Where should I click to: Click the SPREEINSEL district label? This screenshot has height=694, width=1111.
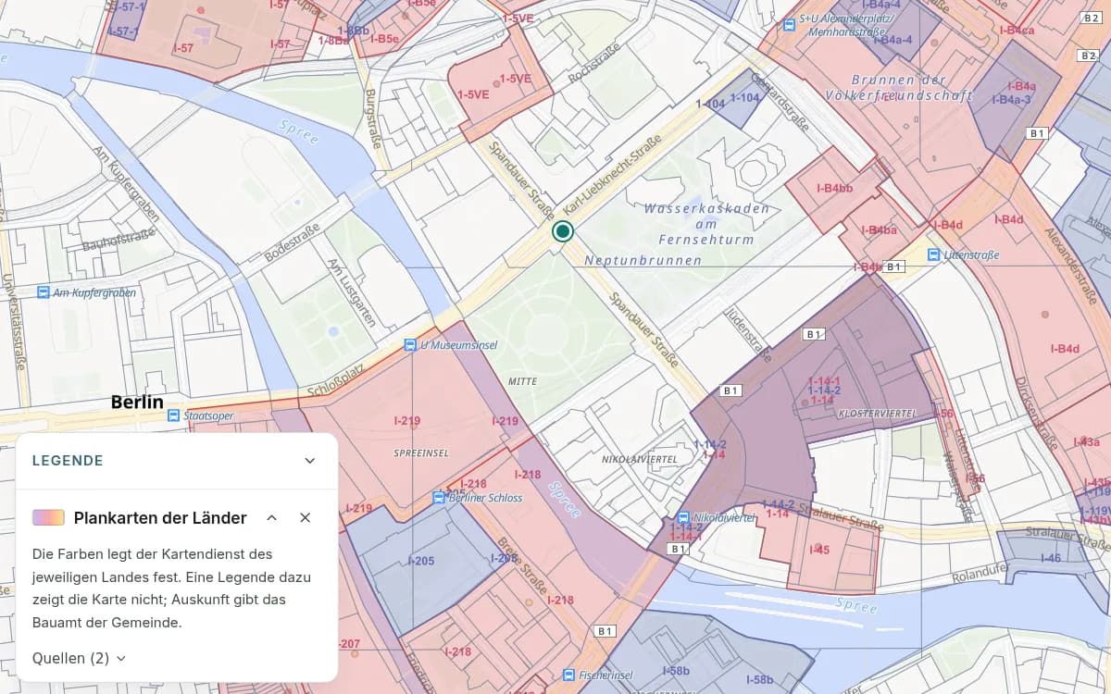[421, 453]
